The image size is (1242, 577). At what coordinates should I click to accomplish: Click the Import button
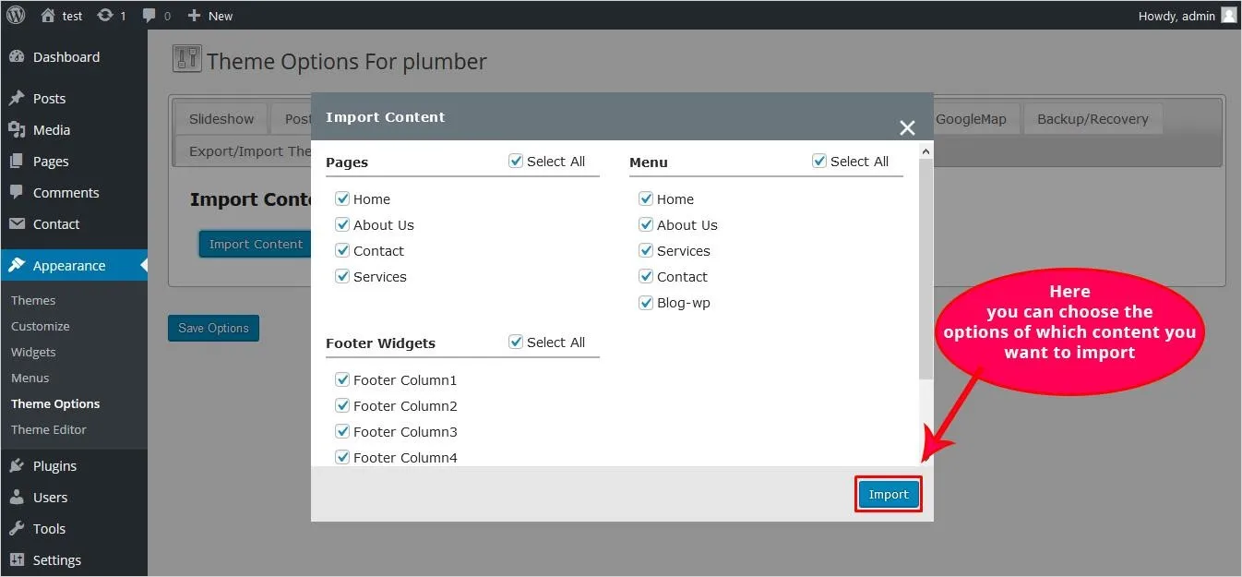point(888,495)
